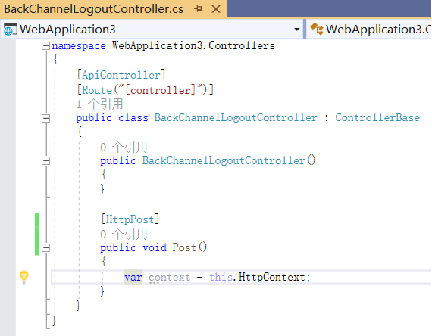This screenshot has height=336, width=432.
Task: Click the ApiController attribute text
Action: tap(121, 75)
